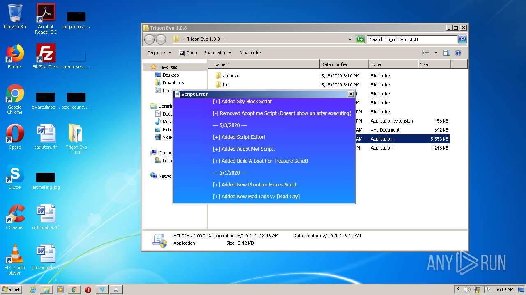The image size is (526, 295).
Task: Show hidden tray icons arrow
Action: (458, 290)
